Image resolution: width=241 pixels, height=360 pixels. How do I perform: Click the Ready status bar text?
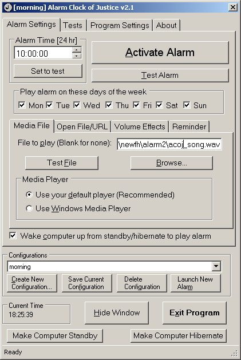pos(13,352)
